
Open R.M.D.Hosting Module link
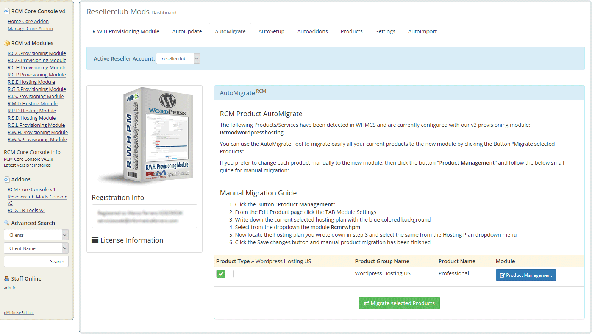pyautogui.click(x=33, y=104)
